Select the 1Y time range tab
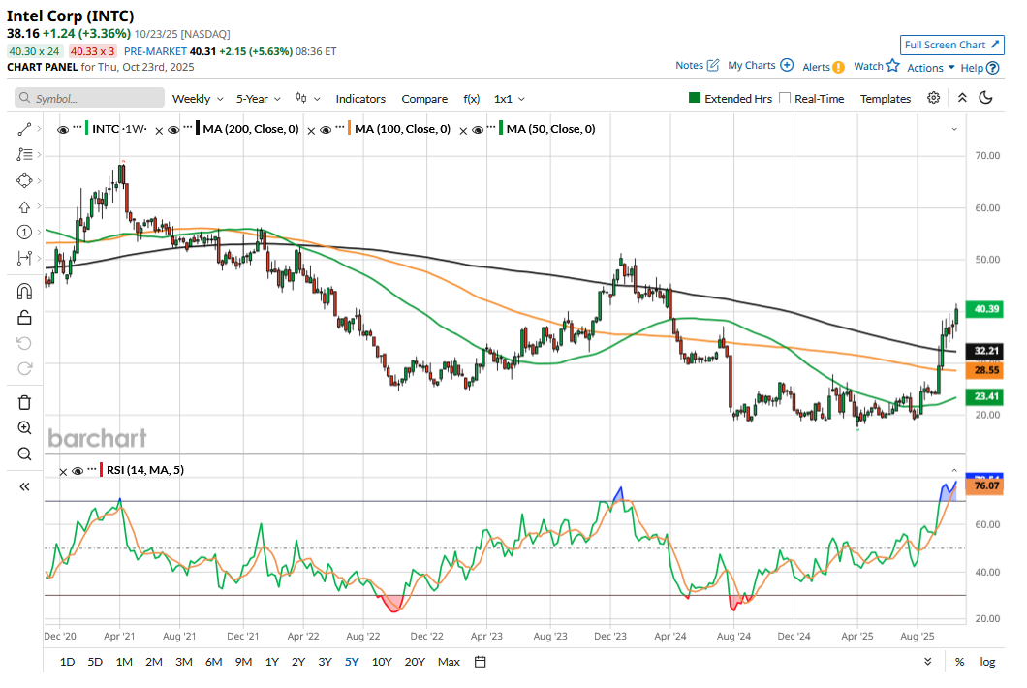The image size is (1027, 688). point(272,662)
